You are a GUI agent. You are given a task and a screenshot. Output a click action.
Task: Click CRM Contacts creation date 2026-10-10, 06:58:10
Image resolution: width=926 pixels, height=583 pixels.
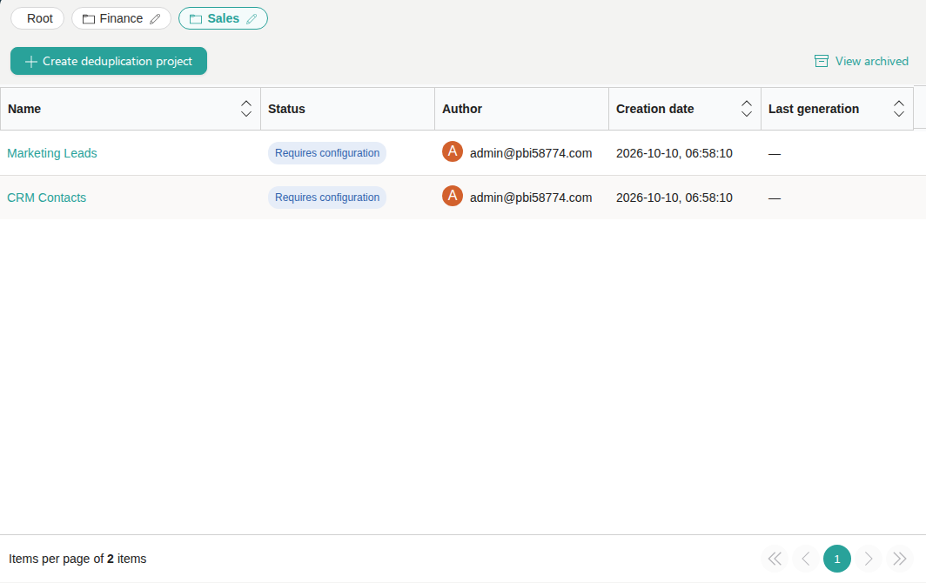click(674, 198)
